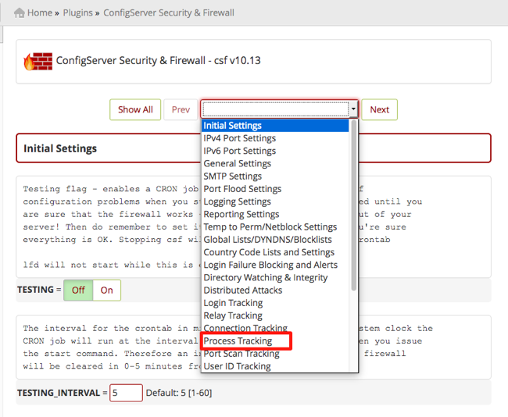508x417 pixels.
Task: Click the 'Default: 5 [1-60]' text
Action: tap(179, 393)
